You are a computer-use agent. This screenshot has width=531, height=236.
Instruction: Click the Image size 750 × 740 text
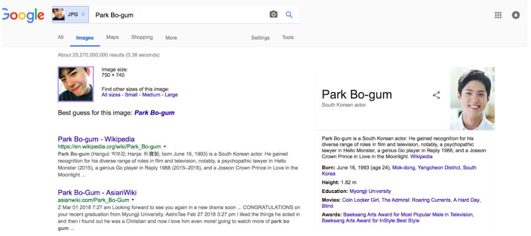114,72
